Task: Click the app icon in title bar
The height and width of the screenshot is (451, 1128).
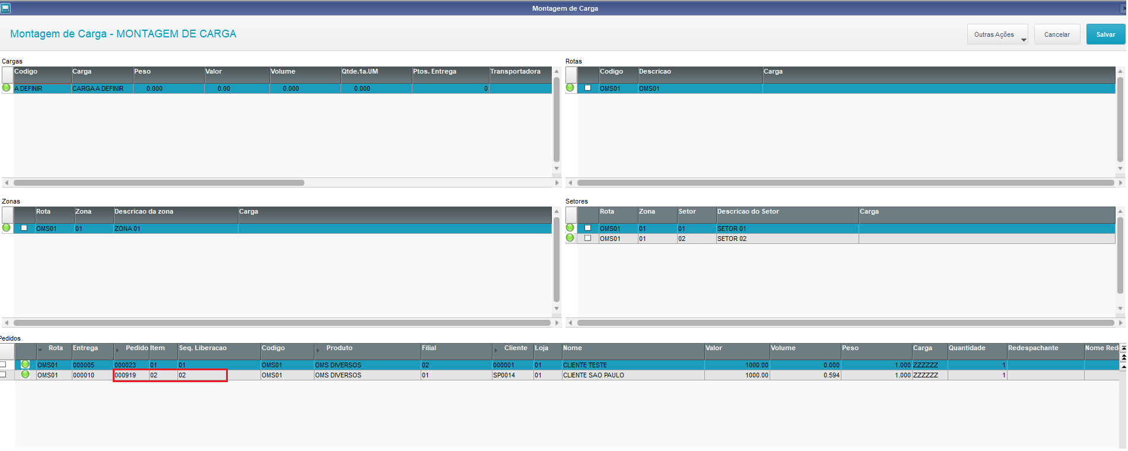Action: (x=6, y=8)
